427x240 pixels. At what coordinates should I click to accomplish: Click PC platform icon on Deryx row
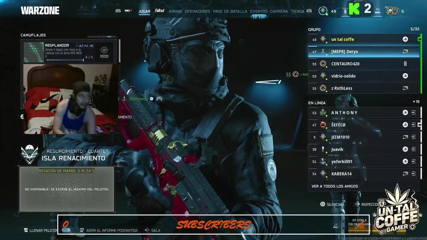point(405,52)
